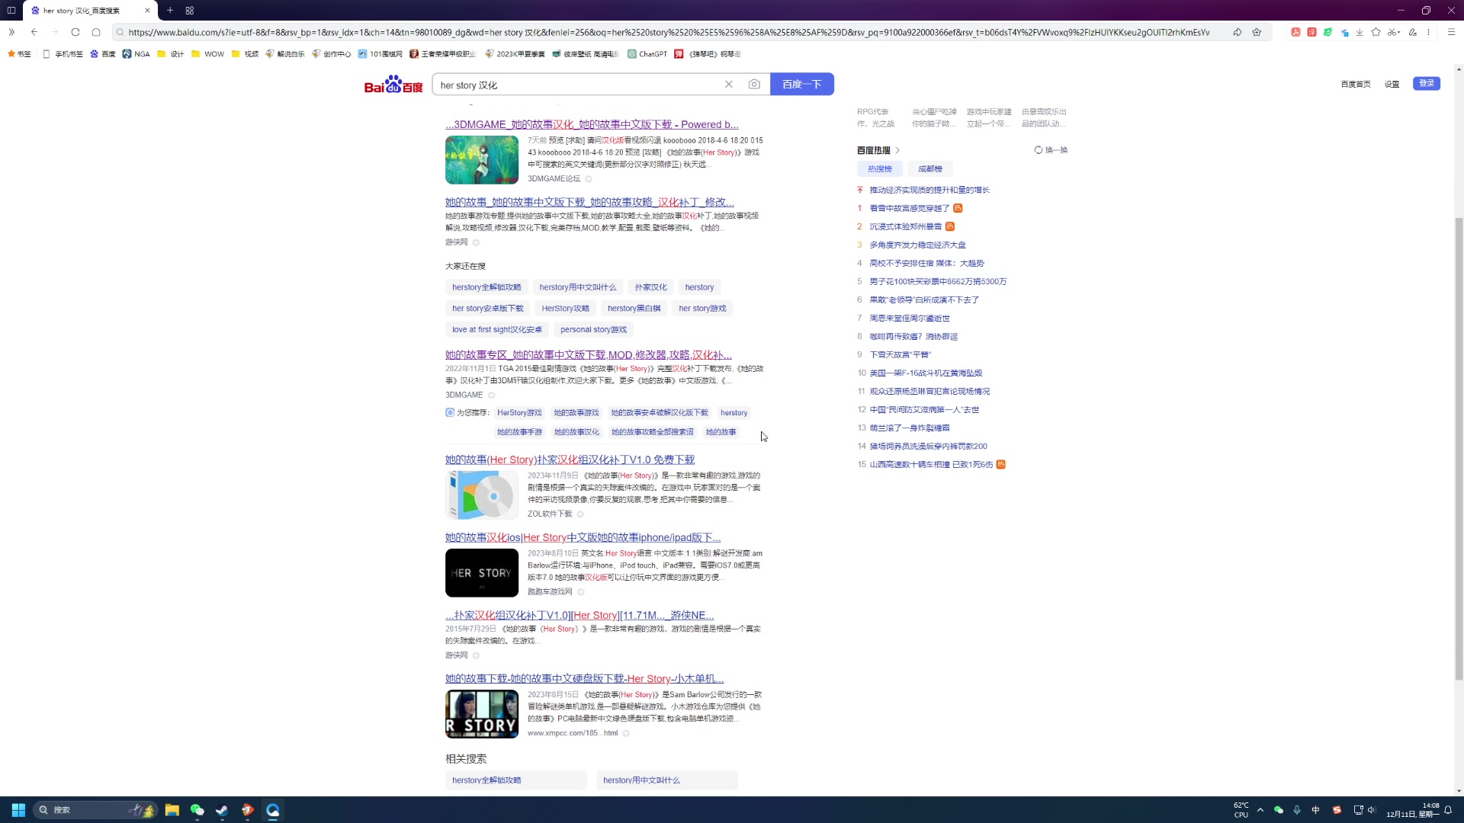
Task: Click the camera image search icon
Action: point(754,85)
